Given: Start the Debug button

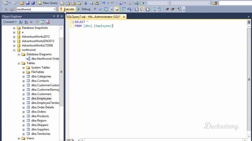Looking at the screenshot, I should coord(84,9).
